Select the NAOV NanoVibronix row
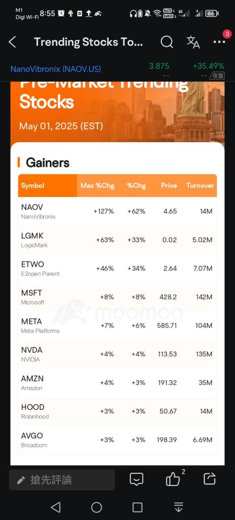The width and height of the screenshot is (235, 520). pyautogui.click(x=117, y=211)
